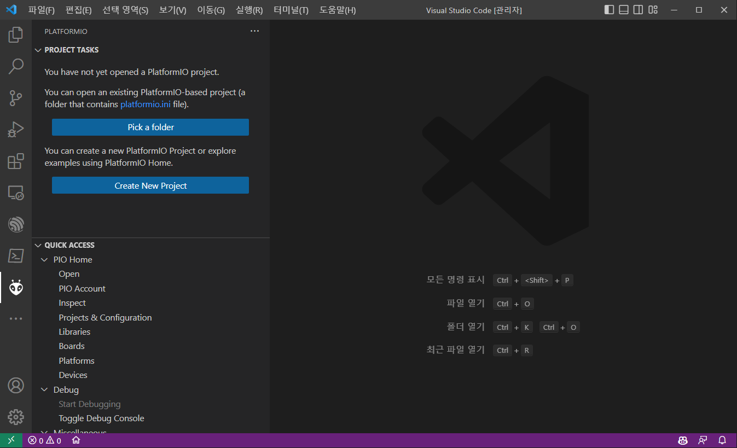Image resolution: width=737 pixels, height=448 pixels.
Task: Open PlatformIO Home from status bar house icon
Action: coord(76,440)
